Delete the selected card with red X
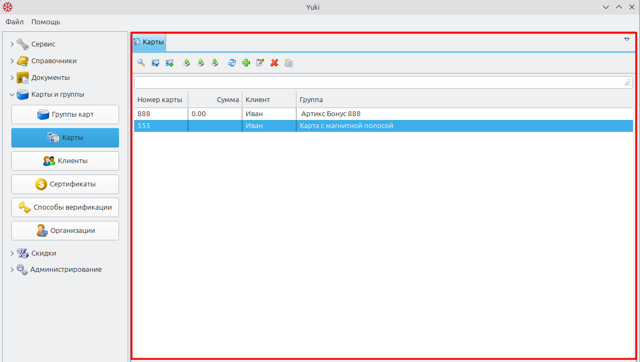Viewport: 640px width, 362px height. pos(274,63)
